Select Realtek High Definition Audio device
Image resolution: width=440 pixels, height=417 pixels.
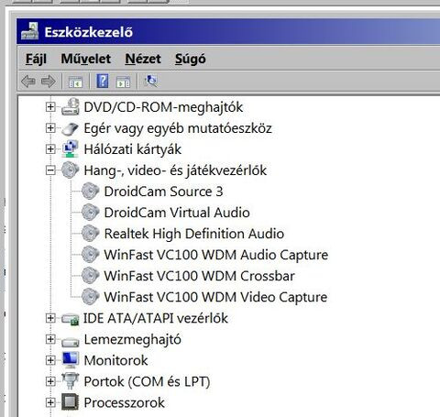pyautogui.click(x=194, y=234)
